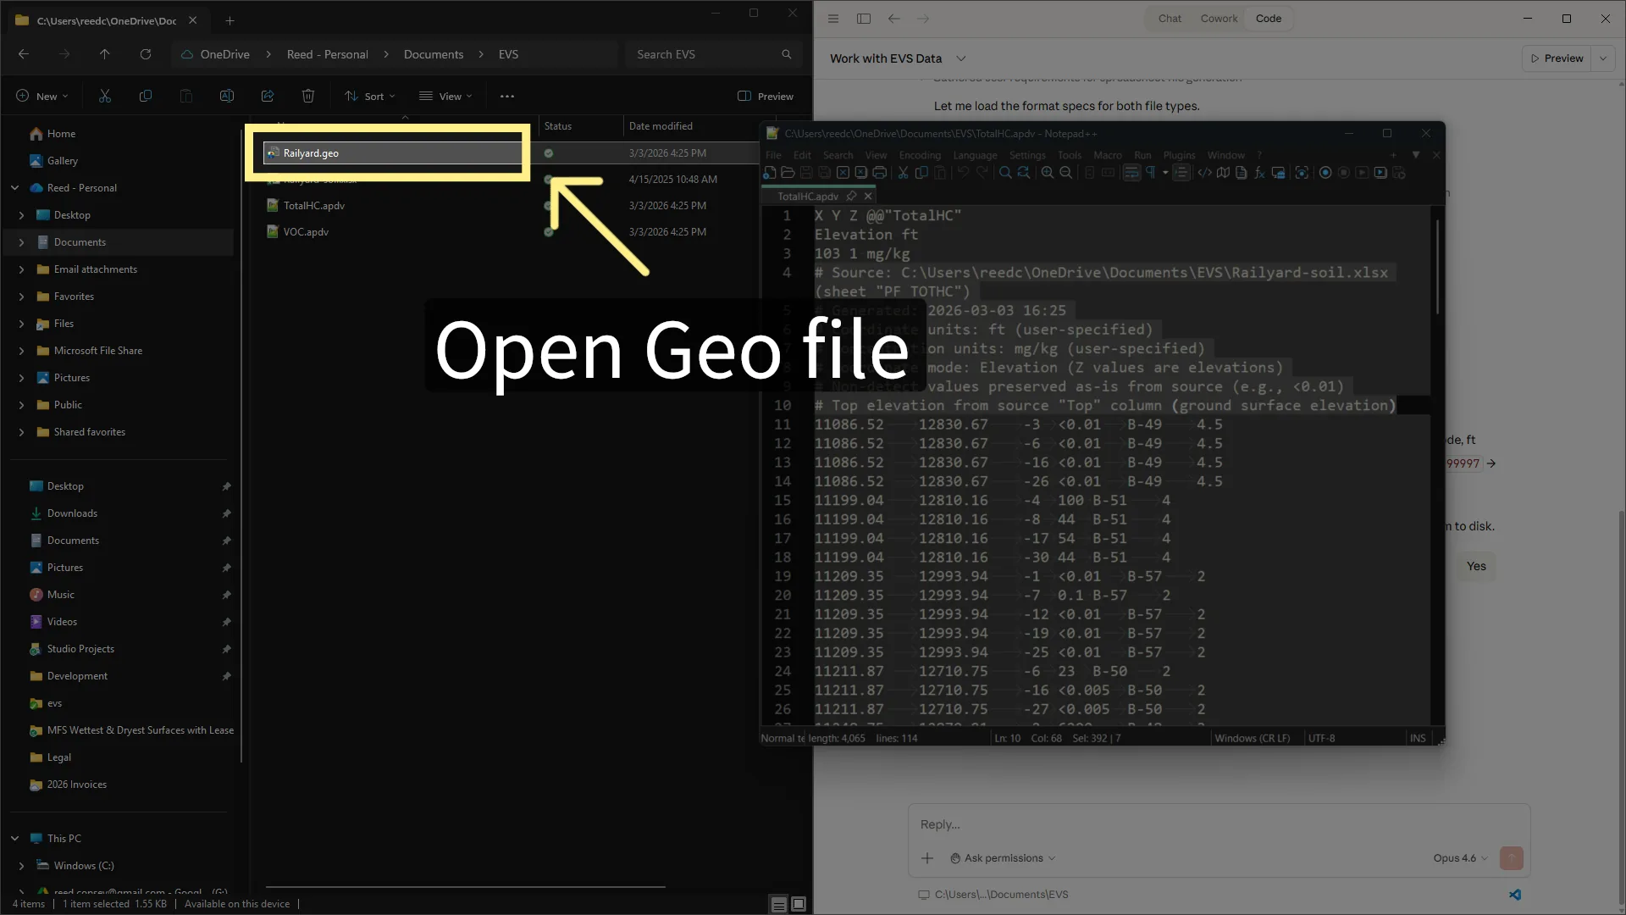Open the Work with EVS Data title dropdown
This screenshot has width=1626, height=915.
(x=961, y=58)
